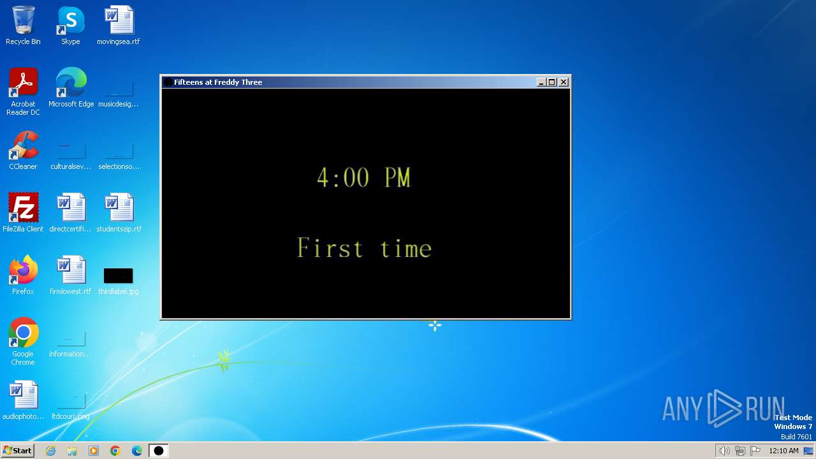Click the Show desktop button
The width and height of the screenshot is (816, 459).
pyautogui.click(x=808, y=451)
